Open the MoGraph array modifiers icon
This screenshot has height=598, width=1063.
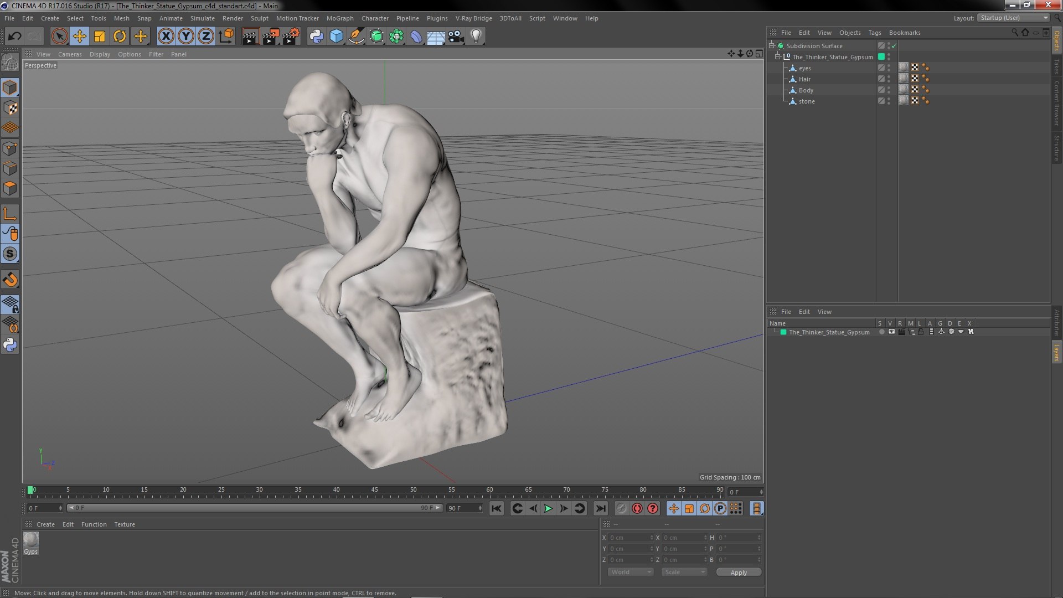[396, 37]
